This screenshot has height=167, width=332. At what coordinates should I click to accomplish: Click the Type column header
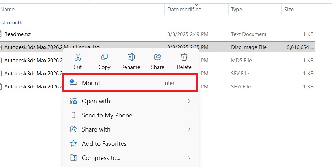(236, 10)
